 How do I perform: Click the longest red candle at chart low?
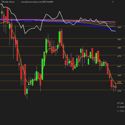(x=25, y=79)
